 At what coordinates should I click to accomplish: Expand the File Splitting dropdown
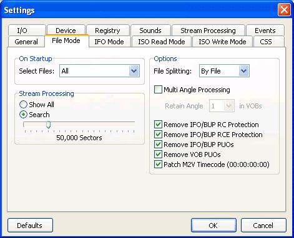(x=224, y=71)
